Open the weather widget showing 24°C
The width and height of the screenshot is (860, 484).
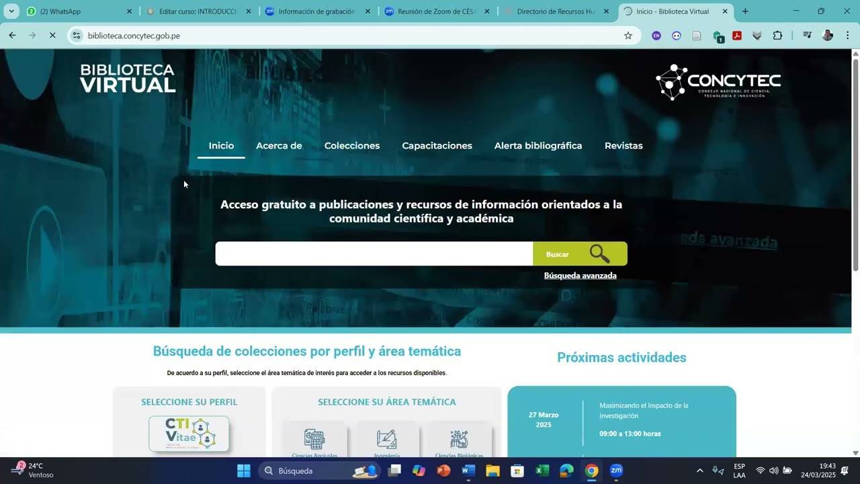pyautogui.click(x=32, y=471)
